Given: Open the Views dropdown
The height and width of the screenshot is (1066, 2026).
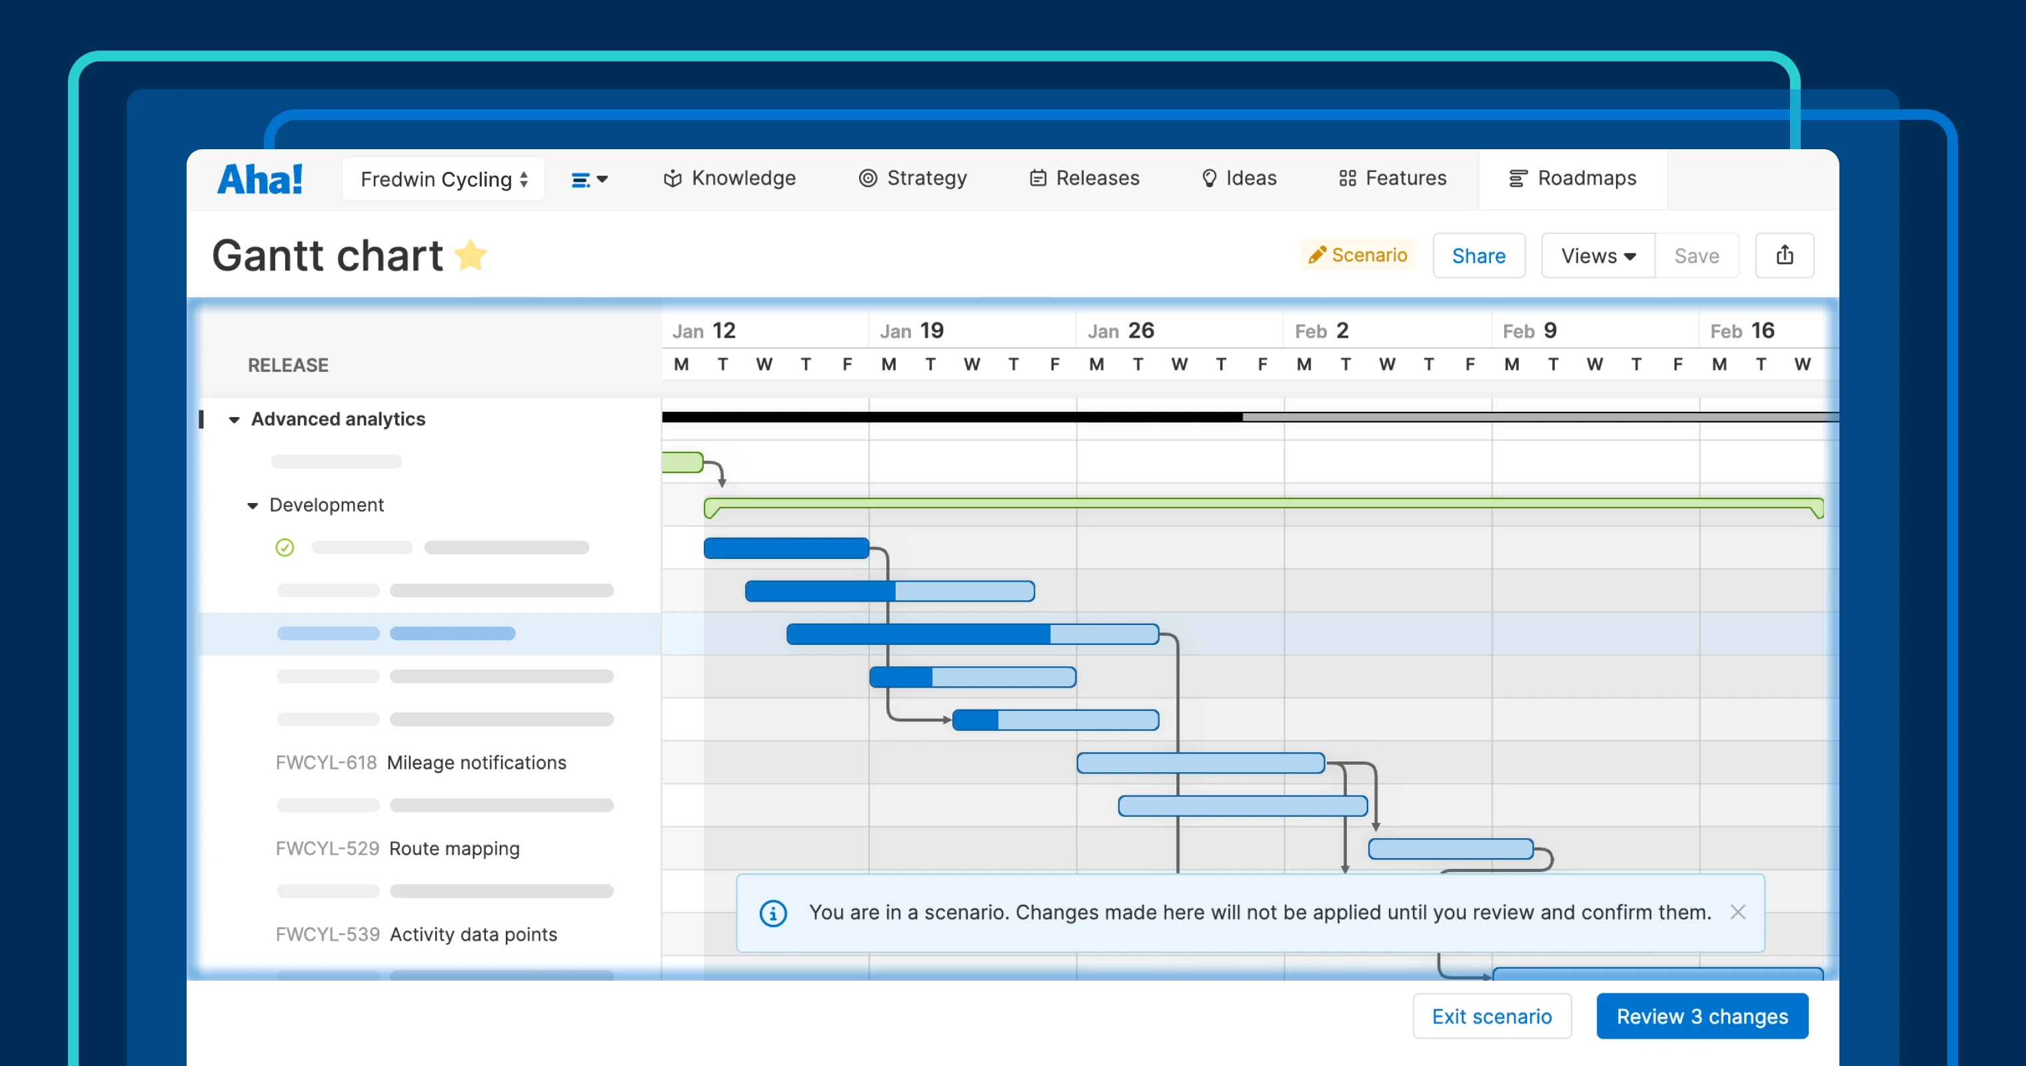Looking at the screenshot, I should point(1597,255).
